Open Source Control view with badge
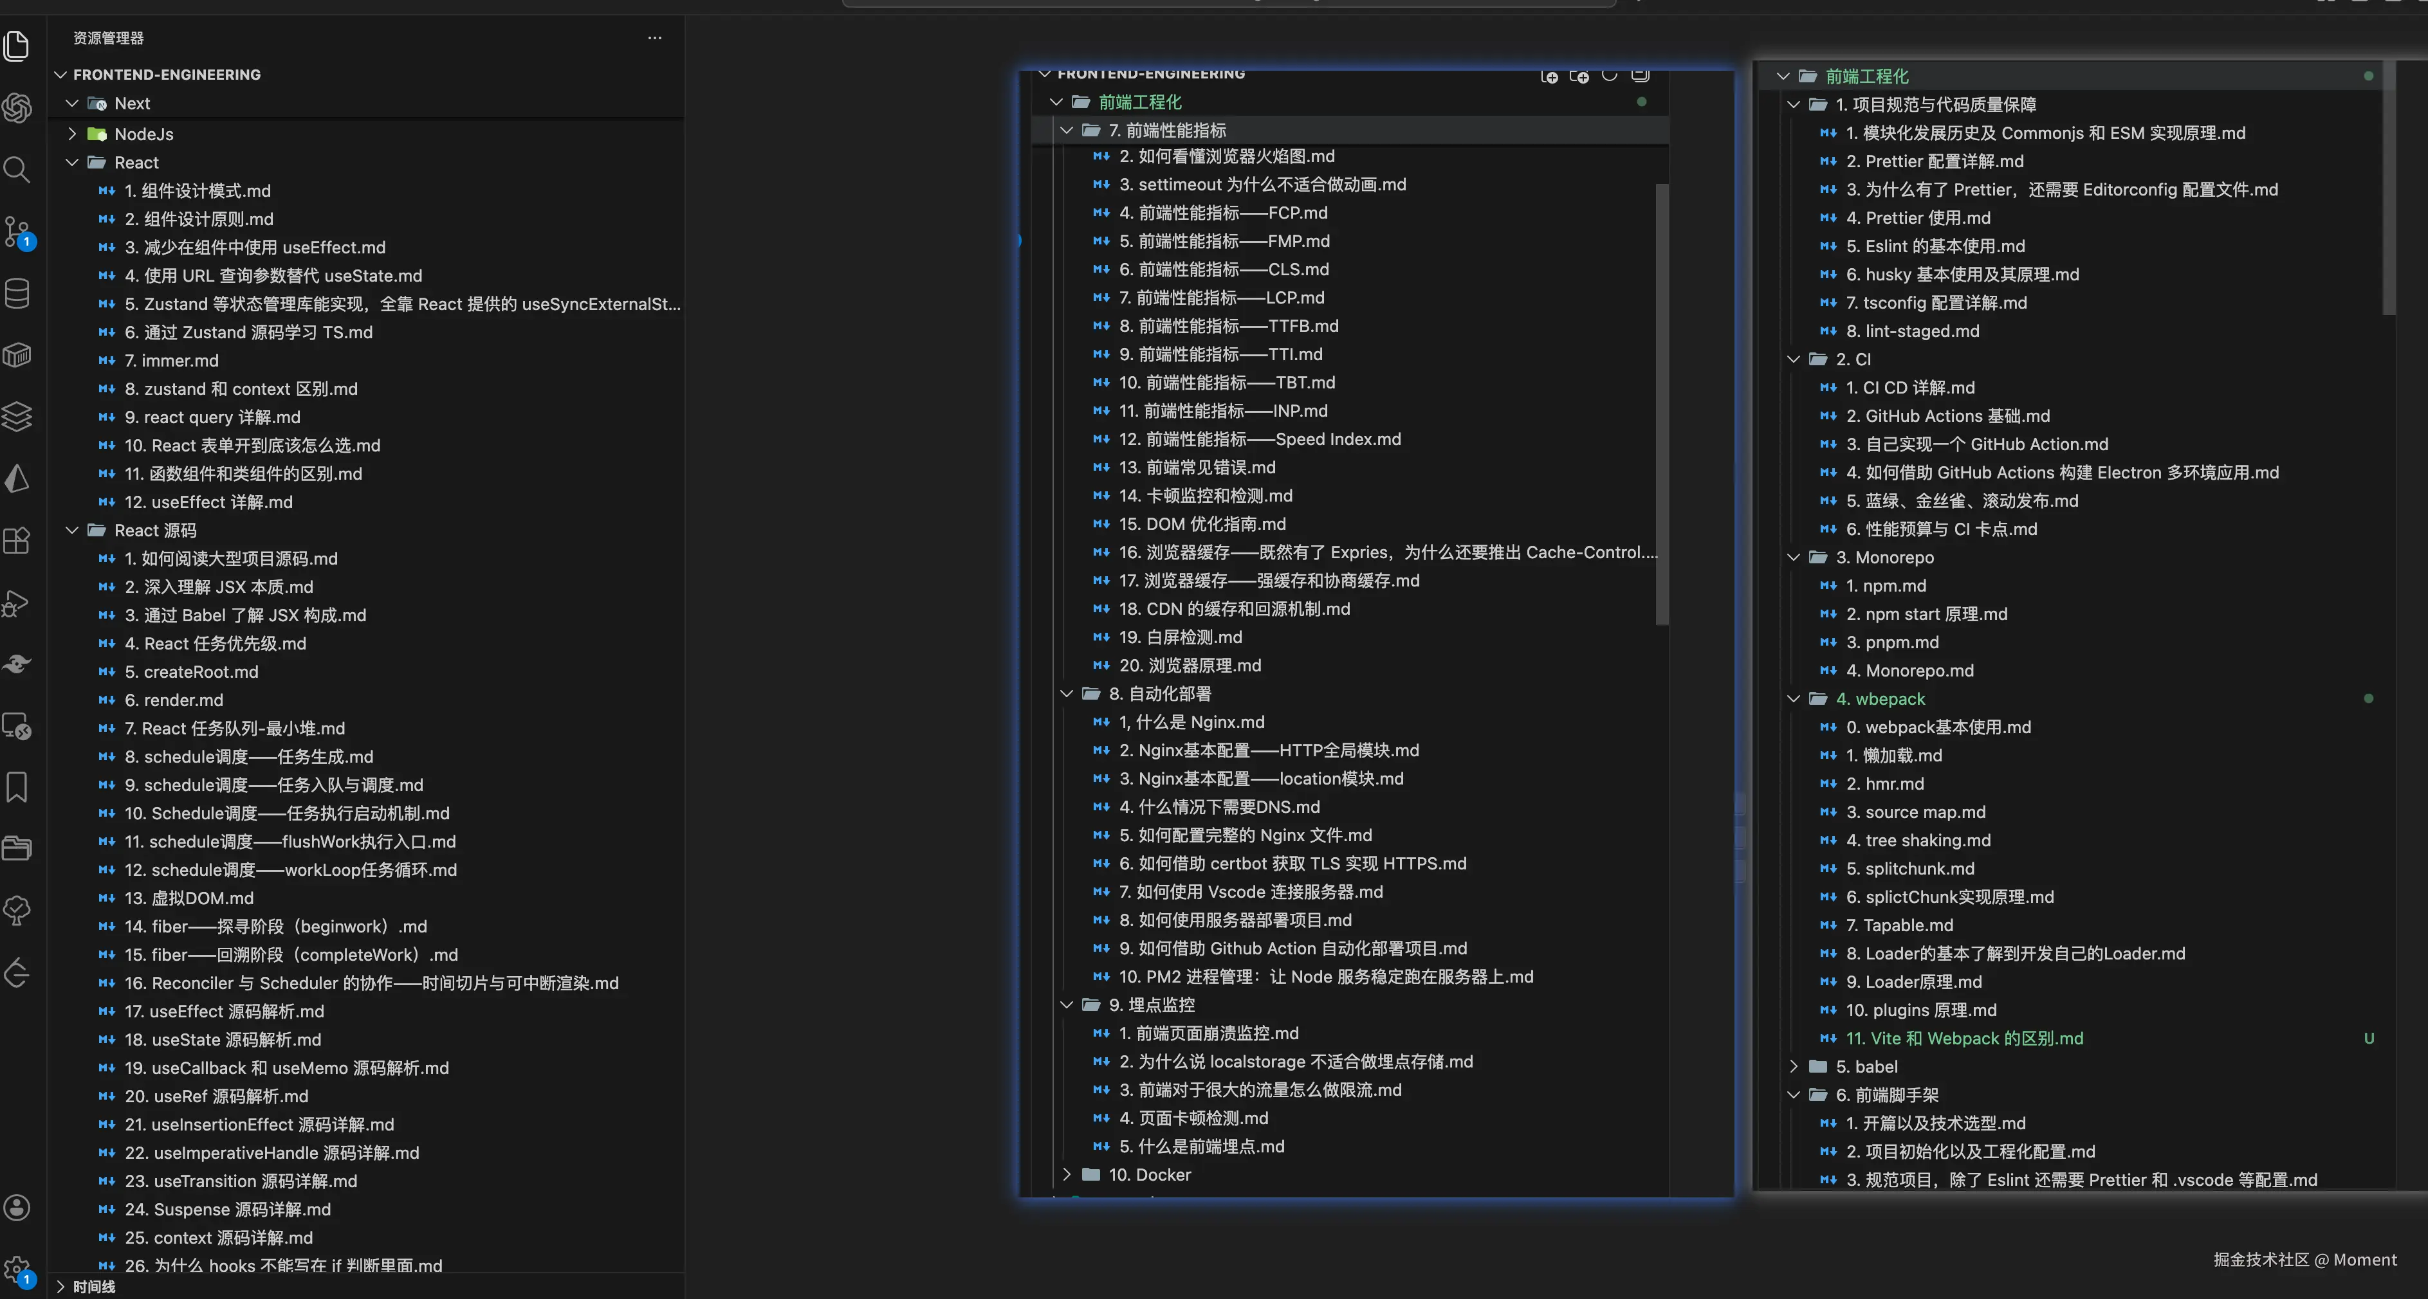Screen dimensions: 2428x1299 click(x=17, y=232)
